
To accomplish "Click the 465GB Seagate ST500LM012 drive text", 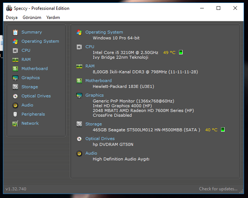I will 146,130.
